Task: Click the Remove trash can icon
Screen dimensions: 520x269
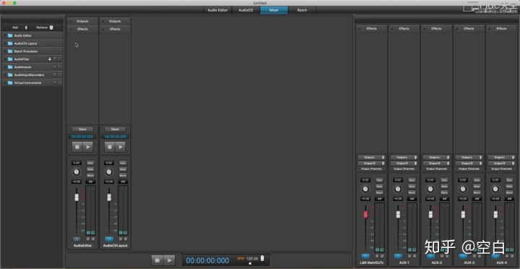Action: [x=51, y=27]
